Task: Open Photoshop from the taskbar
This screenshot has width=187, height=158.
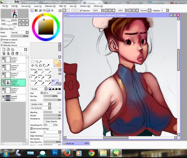Action: point(55,153)
